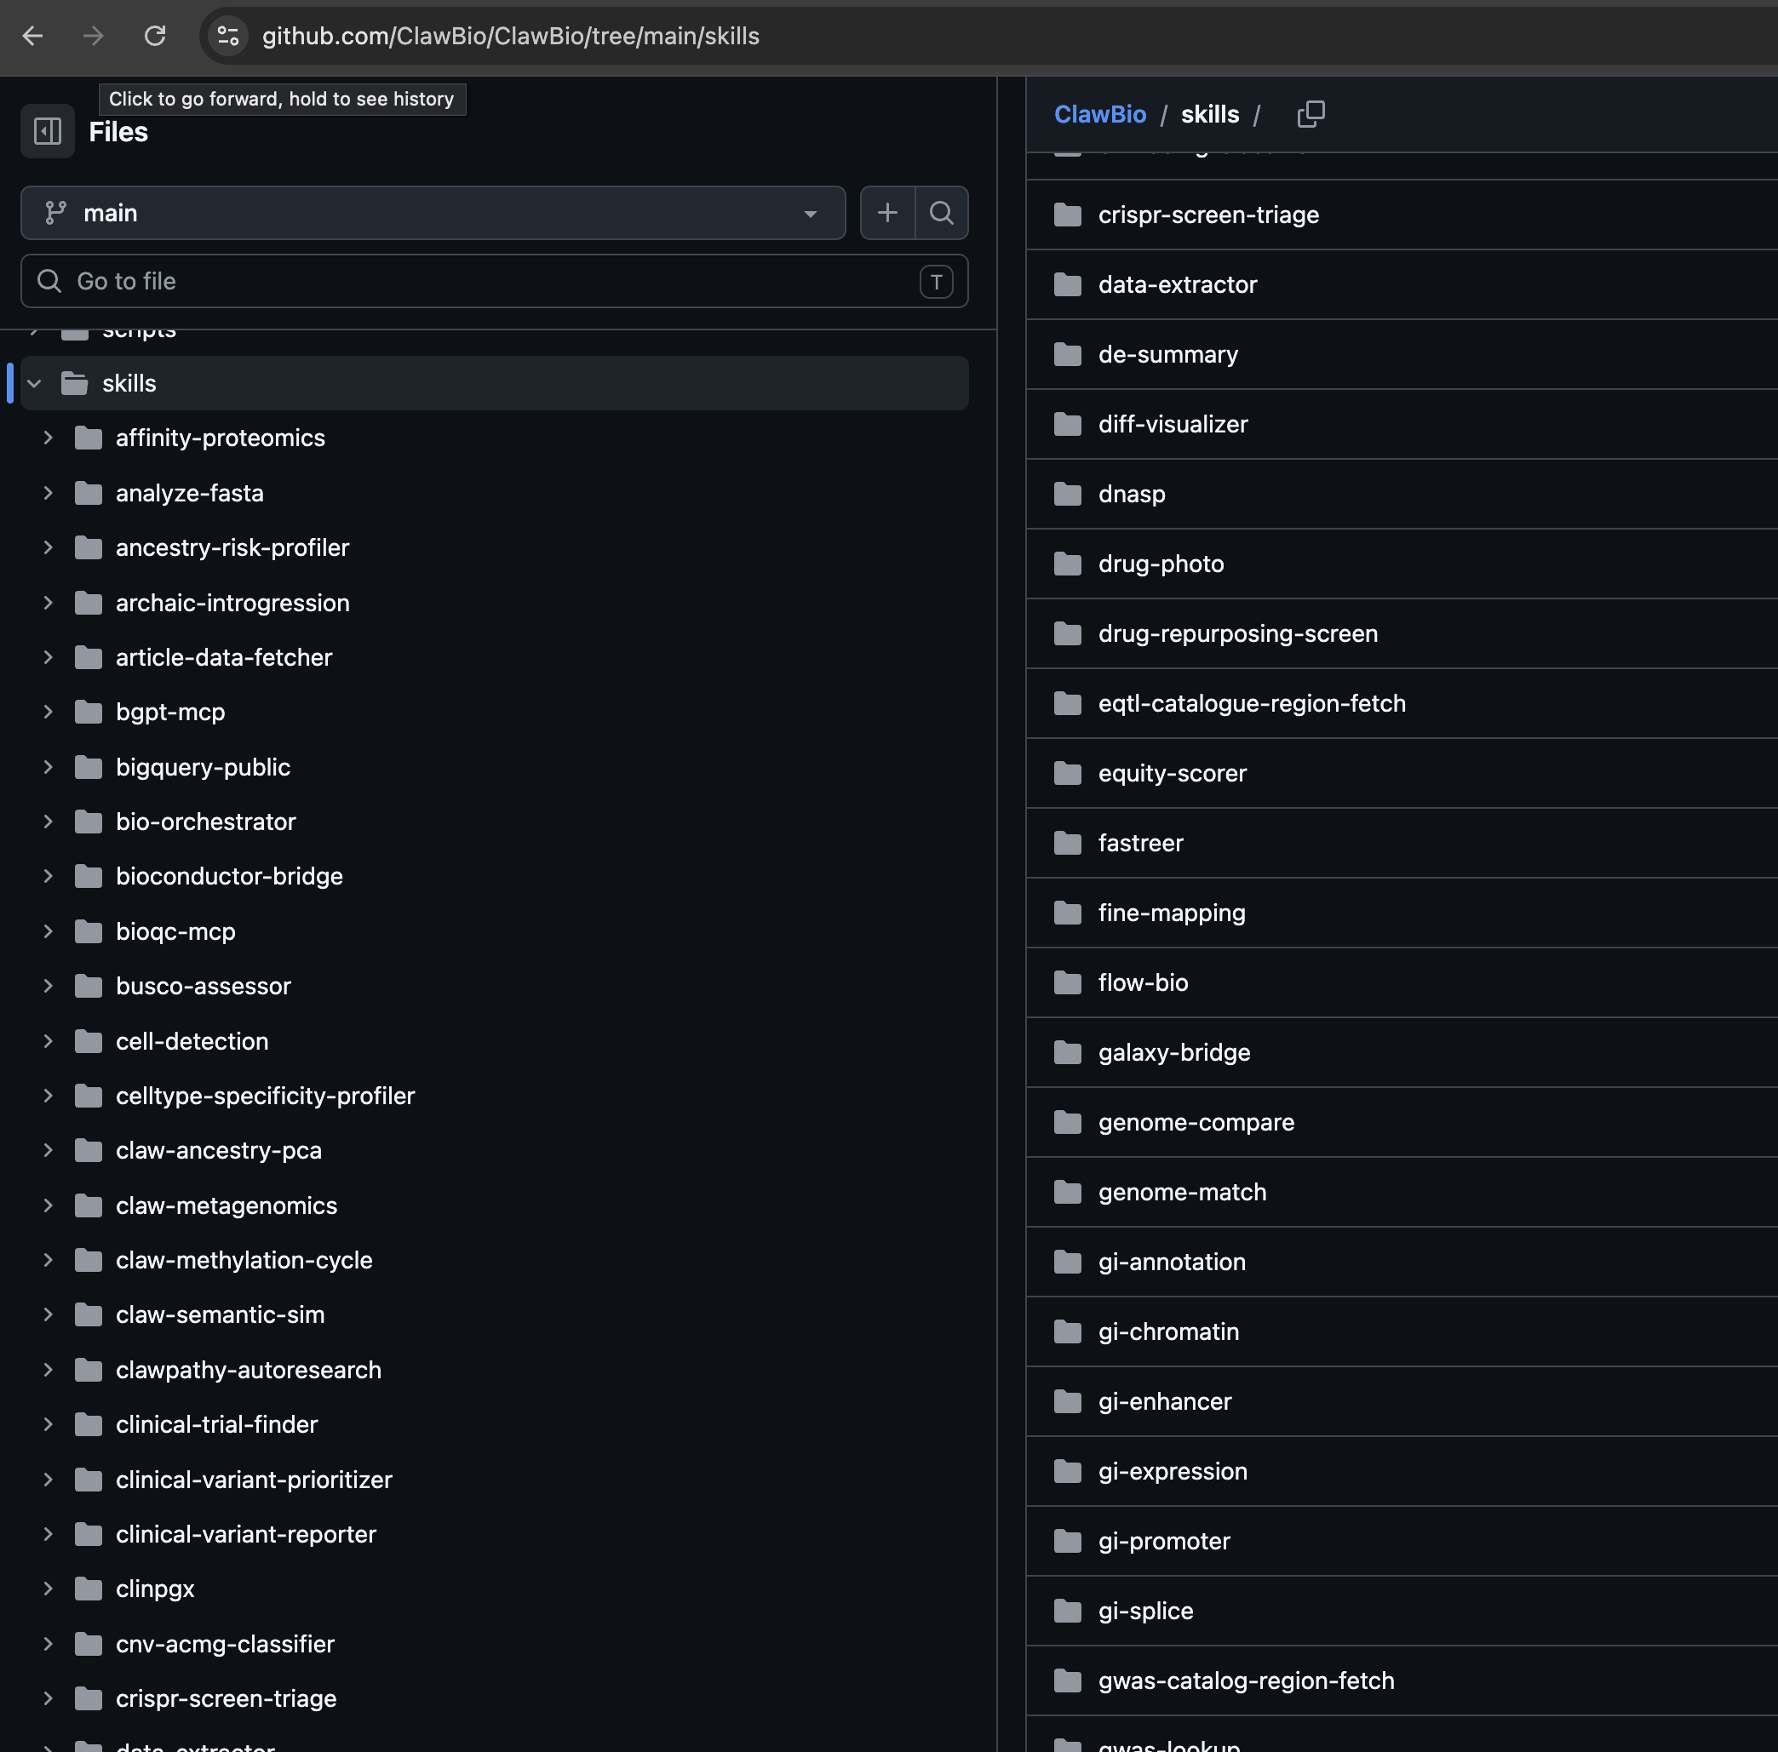Select cell-detection in the file tree
1778x1752 pixels.
tap(192, 1040)
